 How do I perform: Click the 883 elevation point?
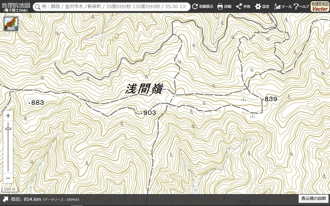(x=36, y=103)
